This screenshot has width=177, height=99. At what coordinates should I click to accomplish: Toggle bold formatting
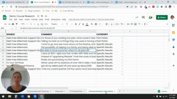(76, 24)
